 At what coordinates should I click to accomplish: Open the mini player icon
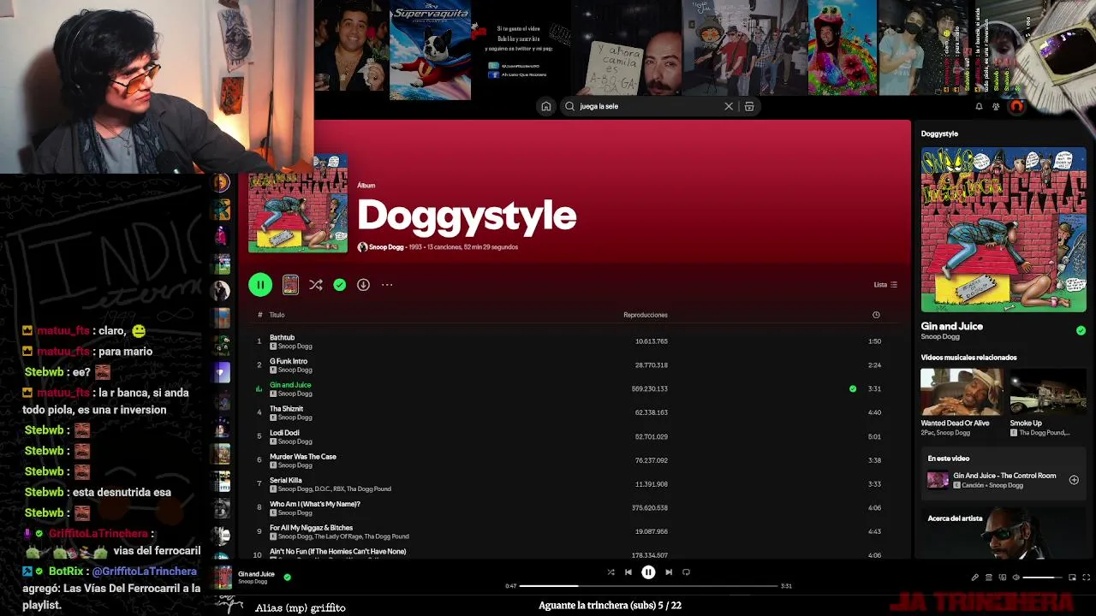tap(1072, 577)
